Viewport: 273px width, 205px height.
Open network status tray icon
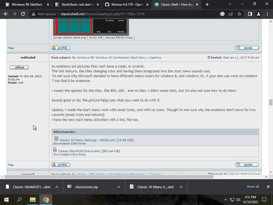pyautogui.click(x=232, y=200)
